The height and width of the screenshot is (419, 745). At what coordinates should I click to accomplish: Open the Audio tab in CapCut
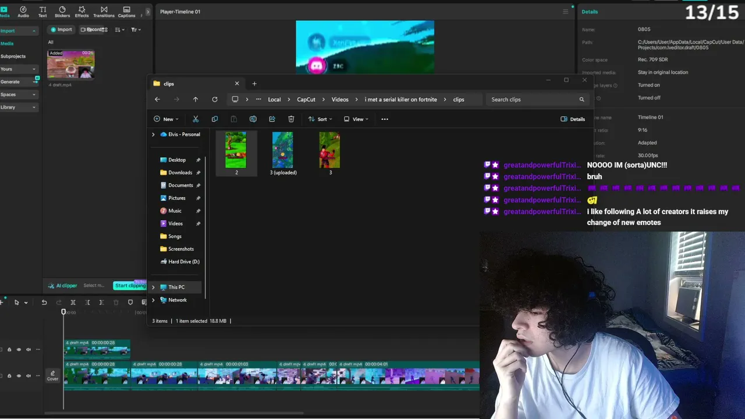click(23, 12)
